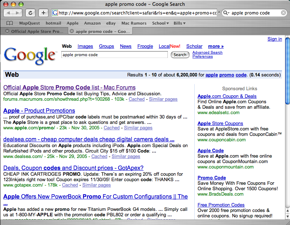290x225 pixels.
Task: Switch to Scholar search
Action: (x=194, y=46)
